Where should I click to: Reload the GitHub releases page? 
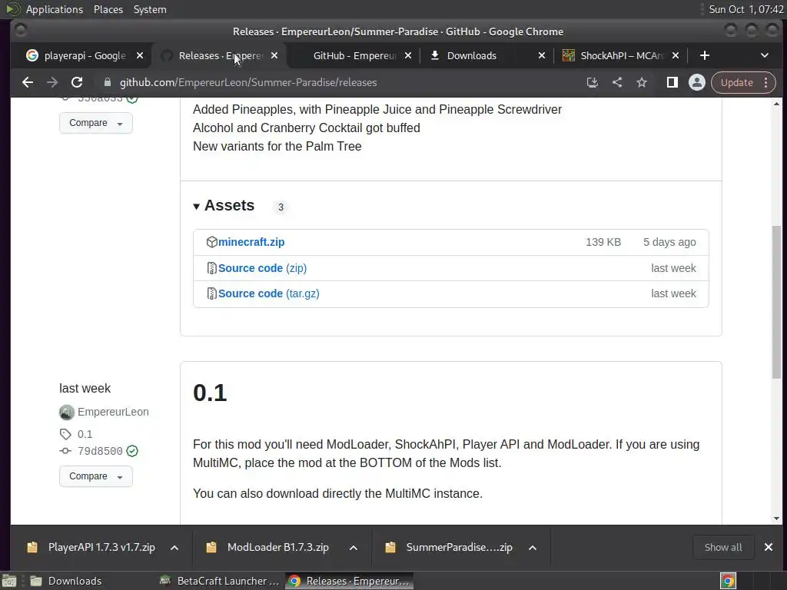pos(77,82)
